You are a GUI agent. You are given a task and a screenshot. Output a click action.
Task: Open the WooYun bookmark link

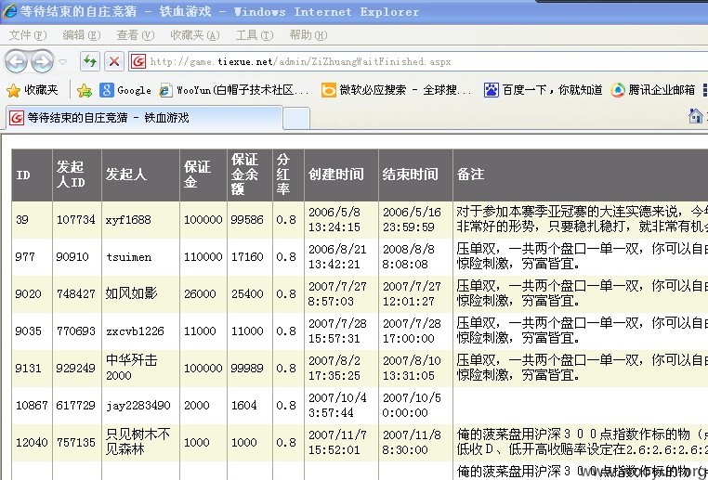click(x=234, y=90)
